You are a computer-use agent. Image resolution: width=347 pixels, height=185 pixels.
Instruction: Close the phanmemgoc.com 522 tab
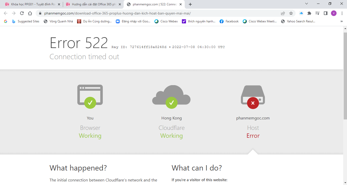click(181, 4)
